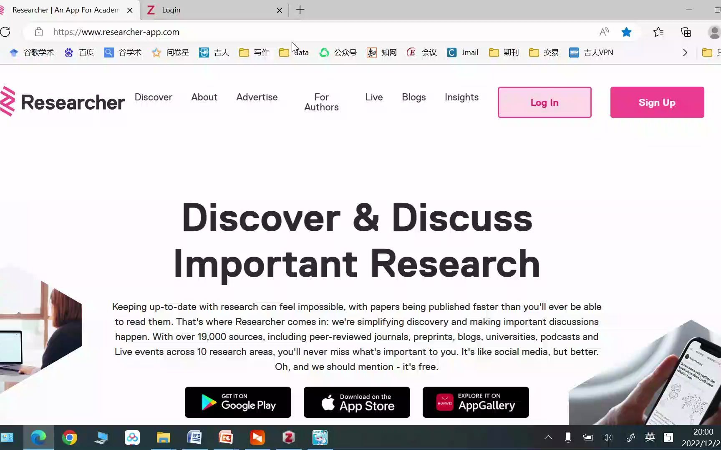The width and height of the screenshot is (721, 450).
Task: Open Google Chrome in the taskbar
Action: tap(70, 437)
